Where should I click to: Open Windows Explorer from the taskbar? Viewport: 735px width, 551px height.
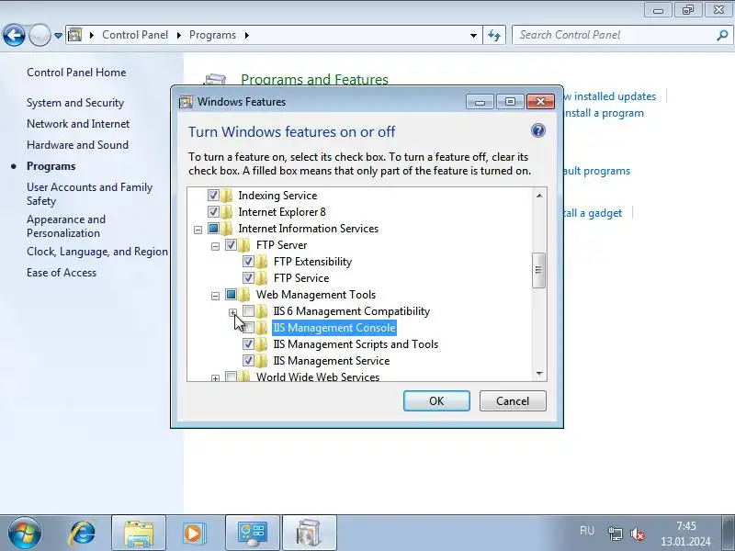coord(139,533)
